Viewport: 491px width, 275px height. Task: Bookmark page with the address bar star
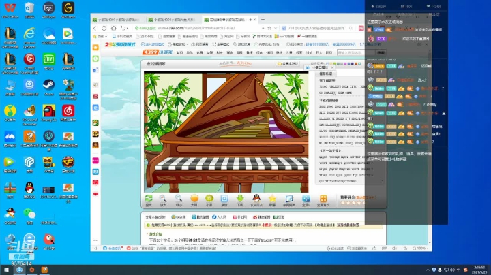coord(269,28)
